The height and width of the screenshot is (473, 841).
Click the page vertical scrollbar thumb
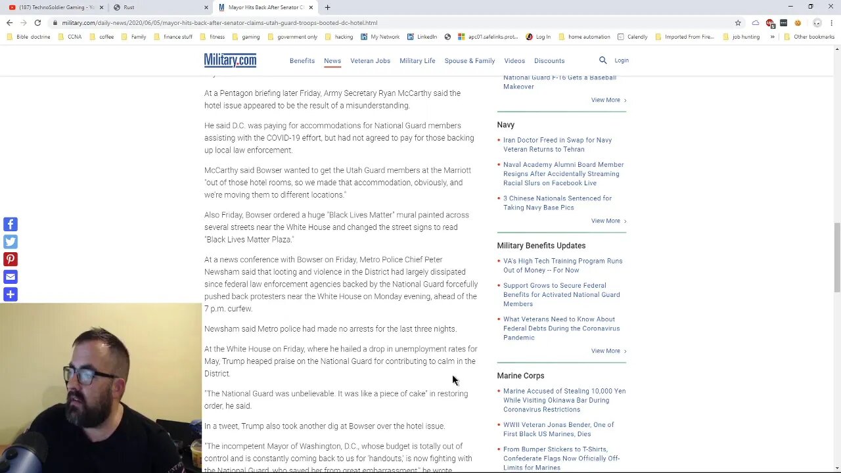coord(836,258)
